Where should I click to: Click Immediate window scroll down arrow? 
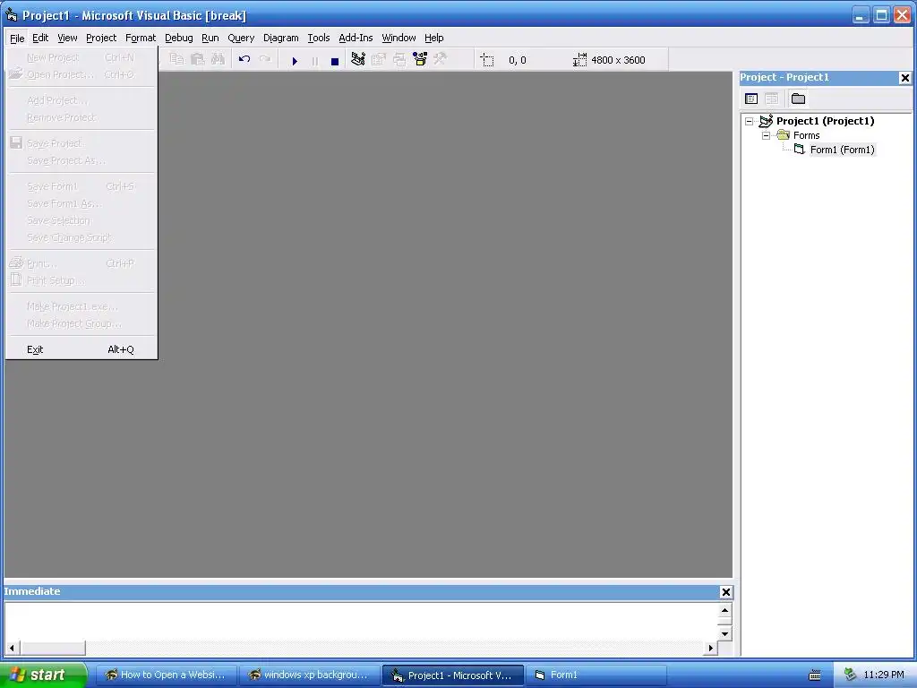pos(724,633)
